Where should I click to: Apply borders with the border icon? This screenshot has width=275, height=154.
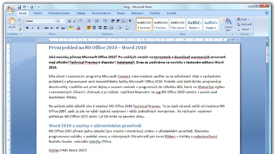(x=127, y=28)
